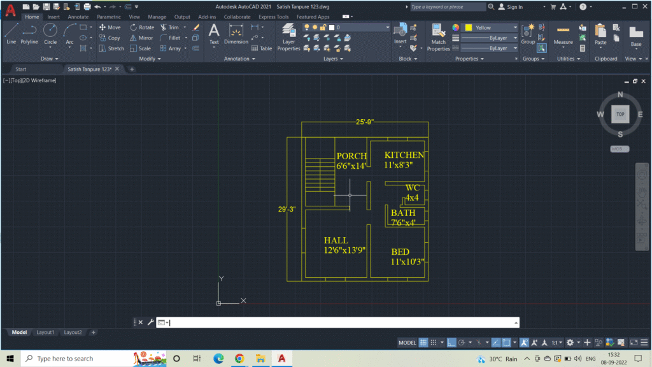Click the TOP face of ViewCube
The image size is (652, 367).
click(x=620, y=114)
